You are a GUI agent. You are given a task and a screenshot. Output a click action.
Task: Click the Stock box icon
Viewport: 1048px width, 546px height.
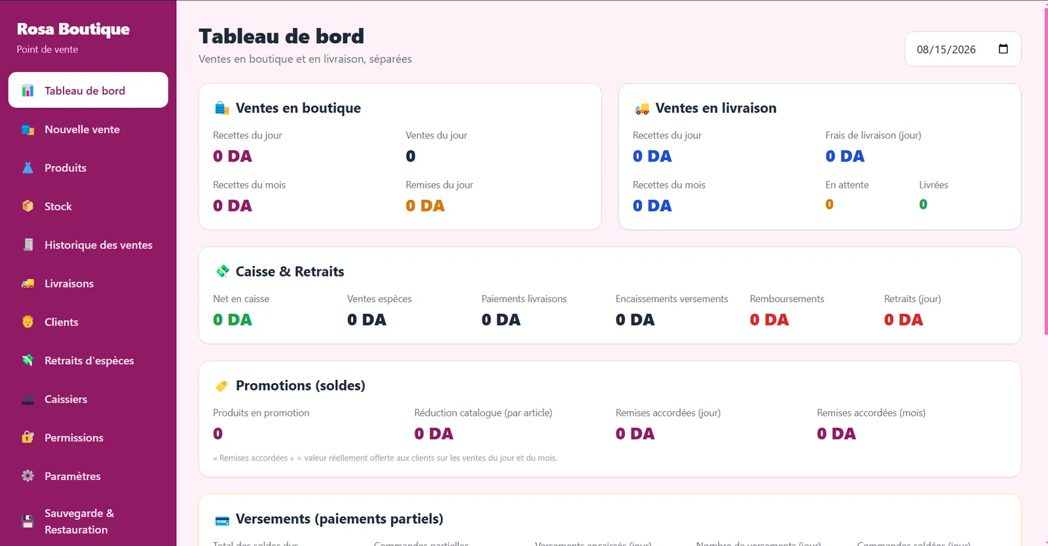click(x=28, y=206)
